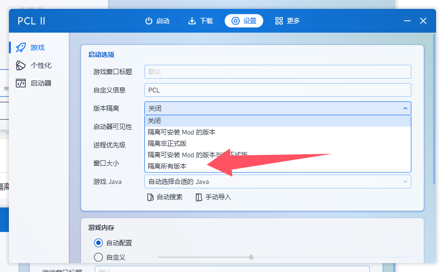This screenshot has width=445, height=272.
Task: Click the rocket icon beside 游戏
Action: point(21,47)
